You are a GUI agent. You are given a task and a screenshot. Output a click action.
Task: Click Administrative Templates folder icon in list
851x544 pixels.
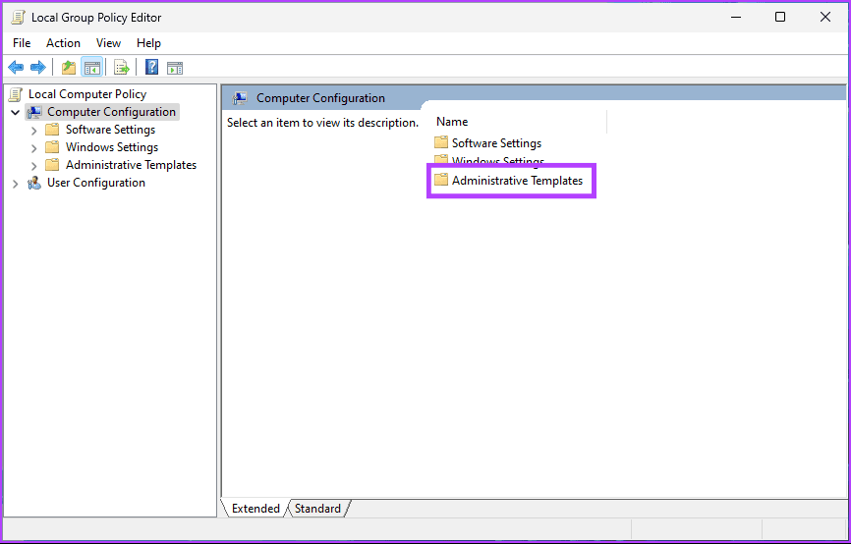pos(441,180)
